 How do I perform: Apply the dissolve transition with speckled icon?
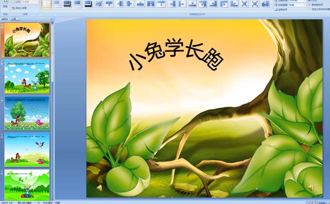click(98, 4)
